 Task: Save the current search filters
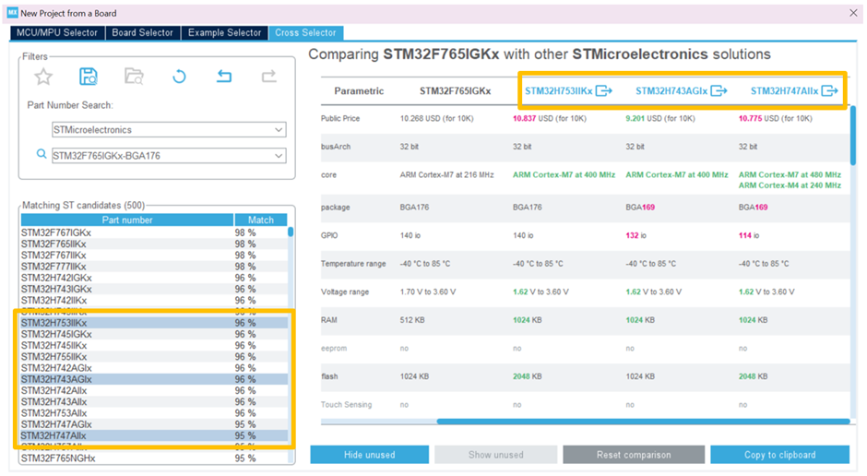pos(89,77)
